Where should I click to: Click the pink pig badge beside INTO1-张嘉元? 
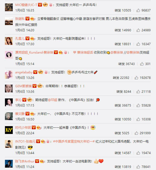(x=48, y=141)
